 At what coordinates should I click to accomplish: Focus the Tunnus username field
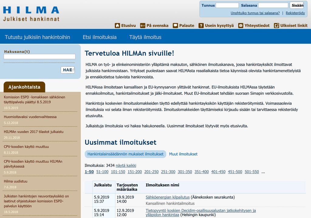tap(227, 5)
